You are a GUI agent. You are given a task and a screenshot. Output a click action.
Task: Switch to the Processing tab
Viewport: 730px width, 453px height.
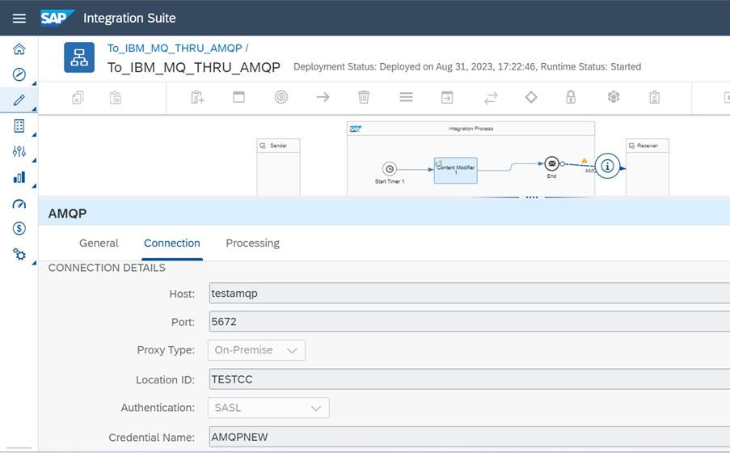[x=253, y=243]
